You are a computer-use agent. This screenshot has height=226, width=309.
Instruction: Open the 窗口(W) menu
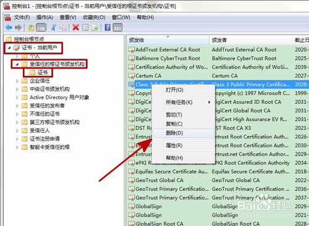pos(121,17)
